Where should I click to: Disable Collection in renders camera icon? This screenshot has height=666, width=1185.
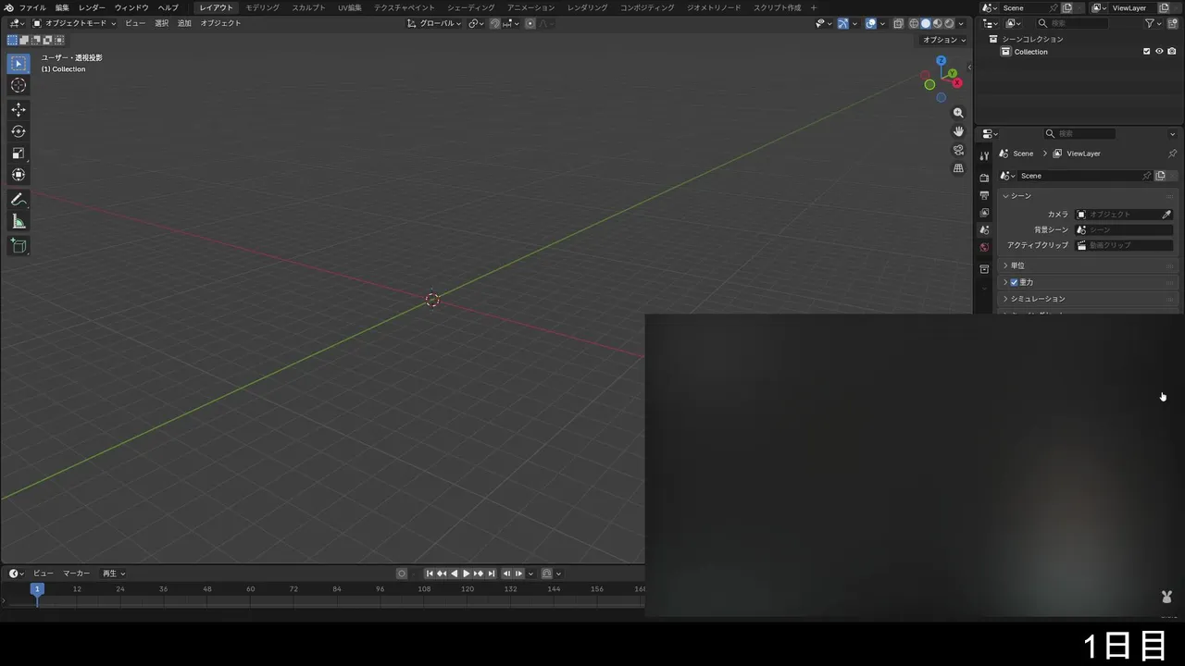[x=1171, y=52]
